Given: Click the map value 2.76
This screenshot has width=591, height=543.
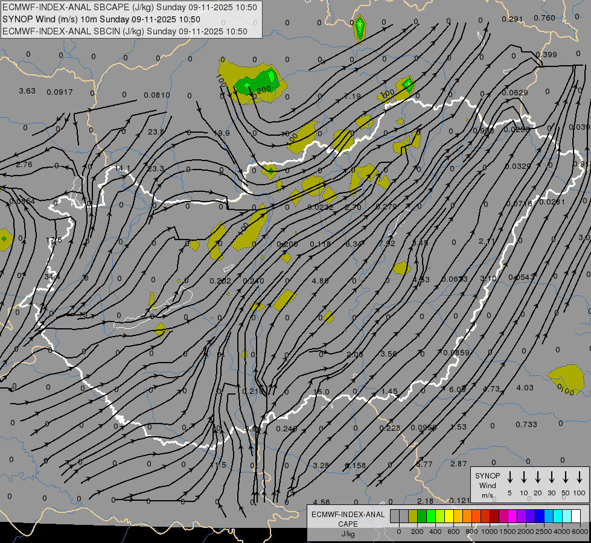Looking at the screenshot, I should [x=24, y=164].
